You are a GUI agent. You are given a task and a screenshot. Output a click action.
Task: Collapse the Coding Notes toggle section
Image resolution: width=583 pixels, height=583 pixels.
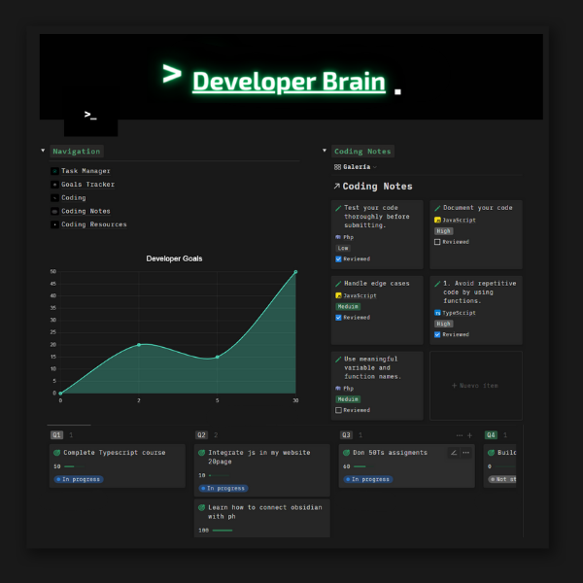point(325,151)
